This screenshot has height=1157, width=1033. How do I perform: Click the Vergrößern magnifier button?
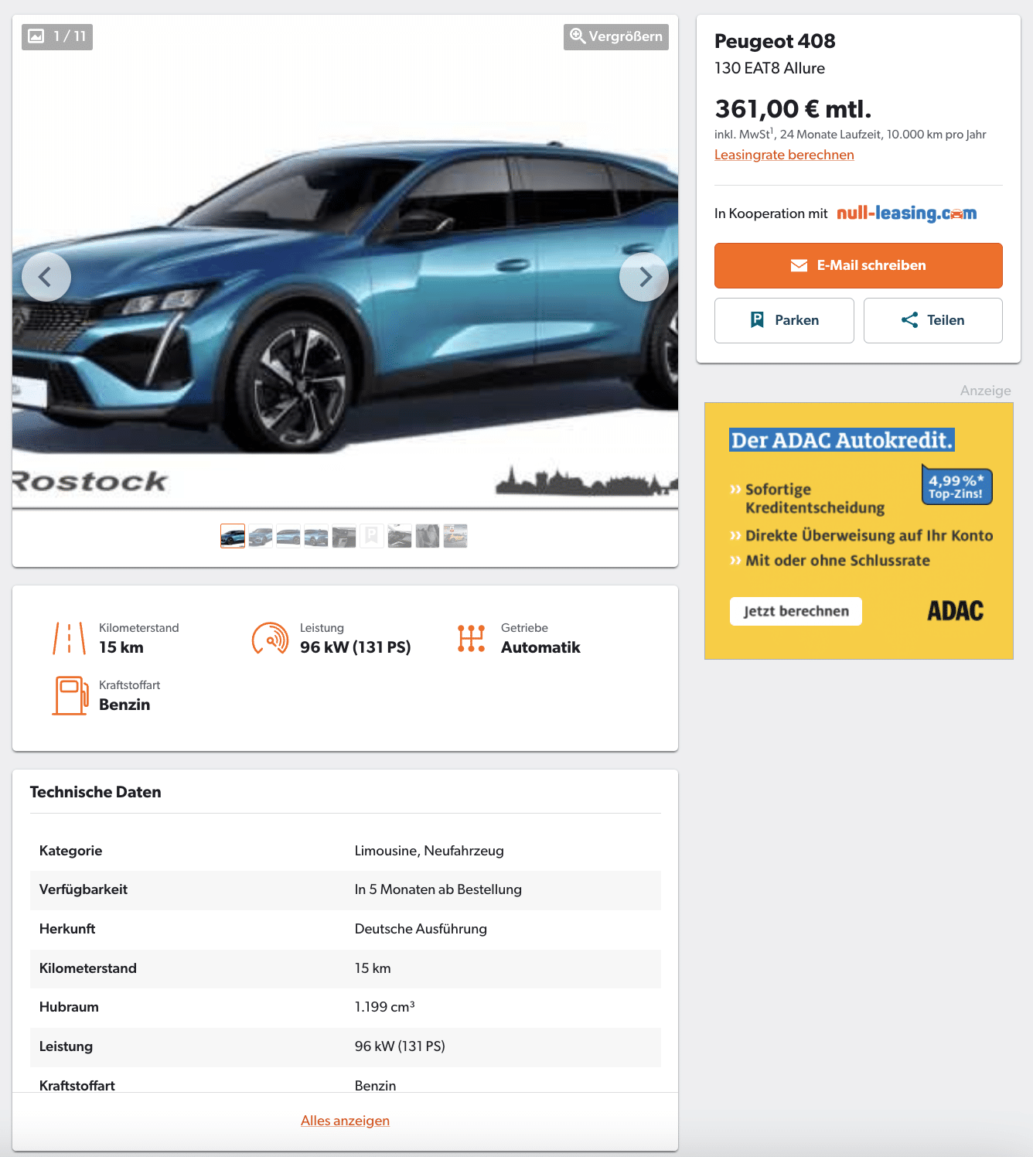pos(616,36)
